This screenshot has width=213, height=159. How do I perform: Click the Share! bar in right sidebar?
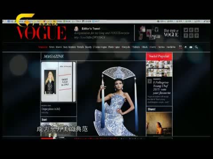(159, 109)
